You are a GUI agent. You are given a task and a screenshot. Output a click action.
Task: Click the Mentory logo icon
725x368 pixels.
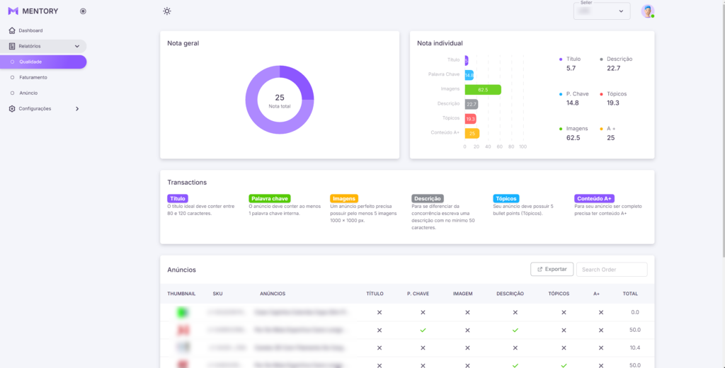[x=13, y=11]
